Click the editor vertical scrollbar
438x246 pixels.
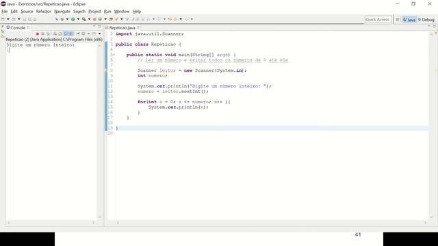tap(432, 125)
